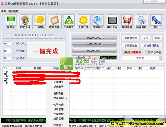
Task: Click the bottom 99999/99999 progress bar
Action: tap(94, 51)
